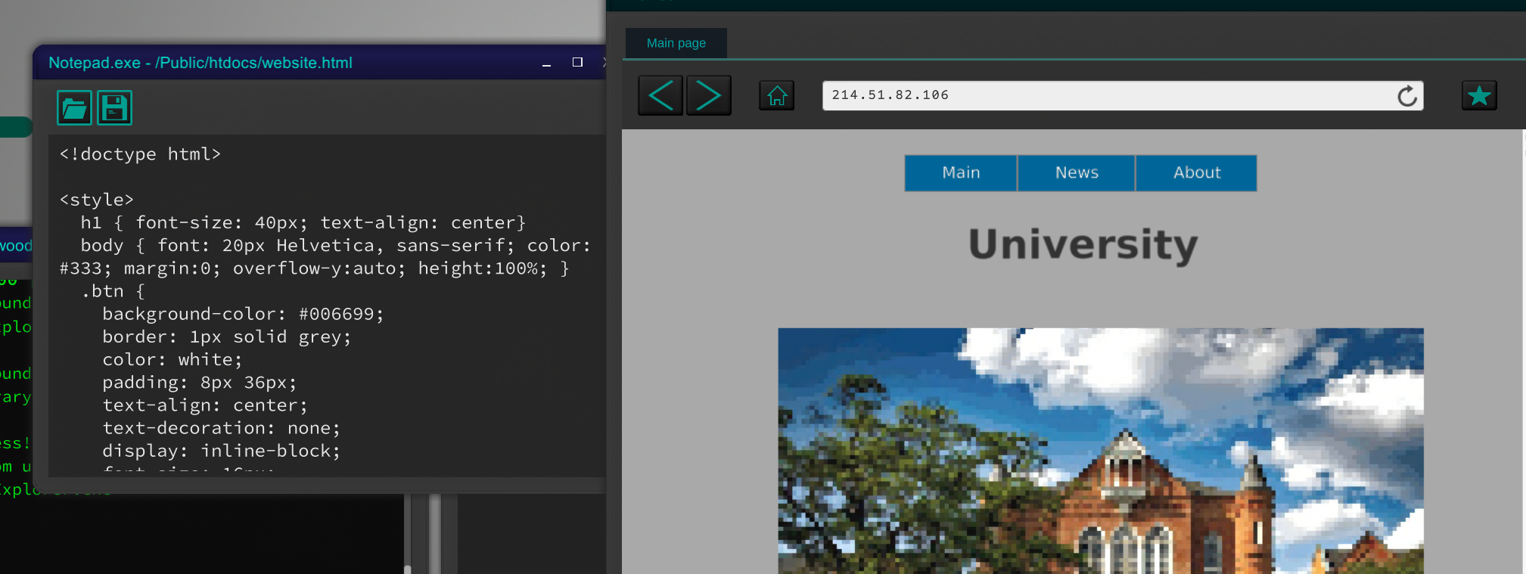1526x574 pixels.
Task: Click the doctype html line in editor
Action: pos(140,154)
